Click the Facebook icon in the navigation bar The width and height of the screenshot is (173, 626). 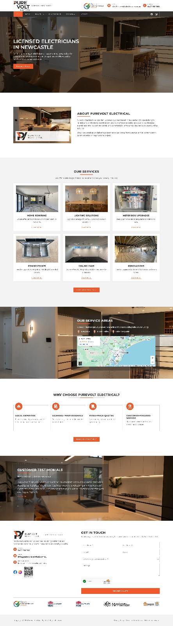[152, 14]
